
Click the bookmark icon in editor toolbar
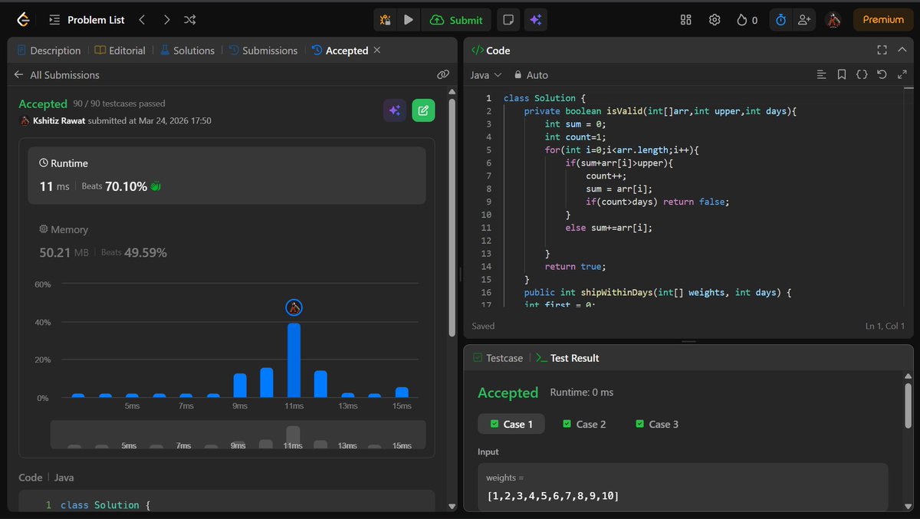click(842, 74)
